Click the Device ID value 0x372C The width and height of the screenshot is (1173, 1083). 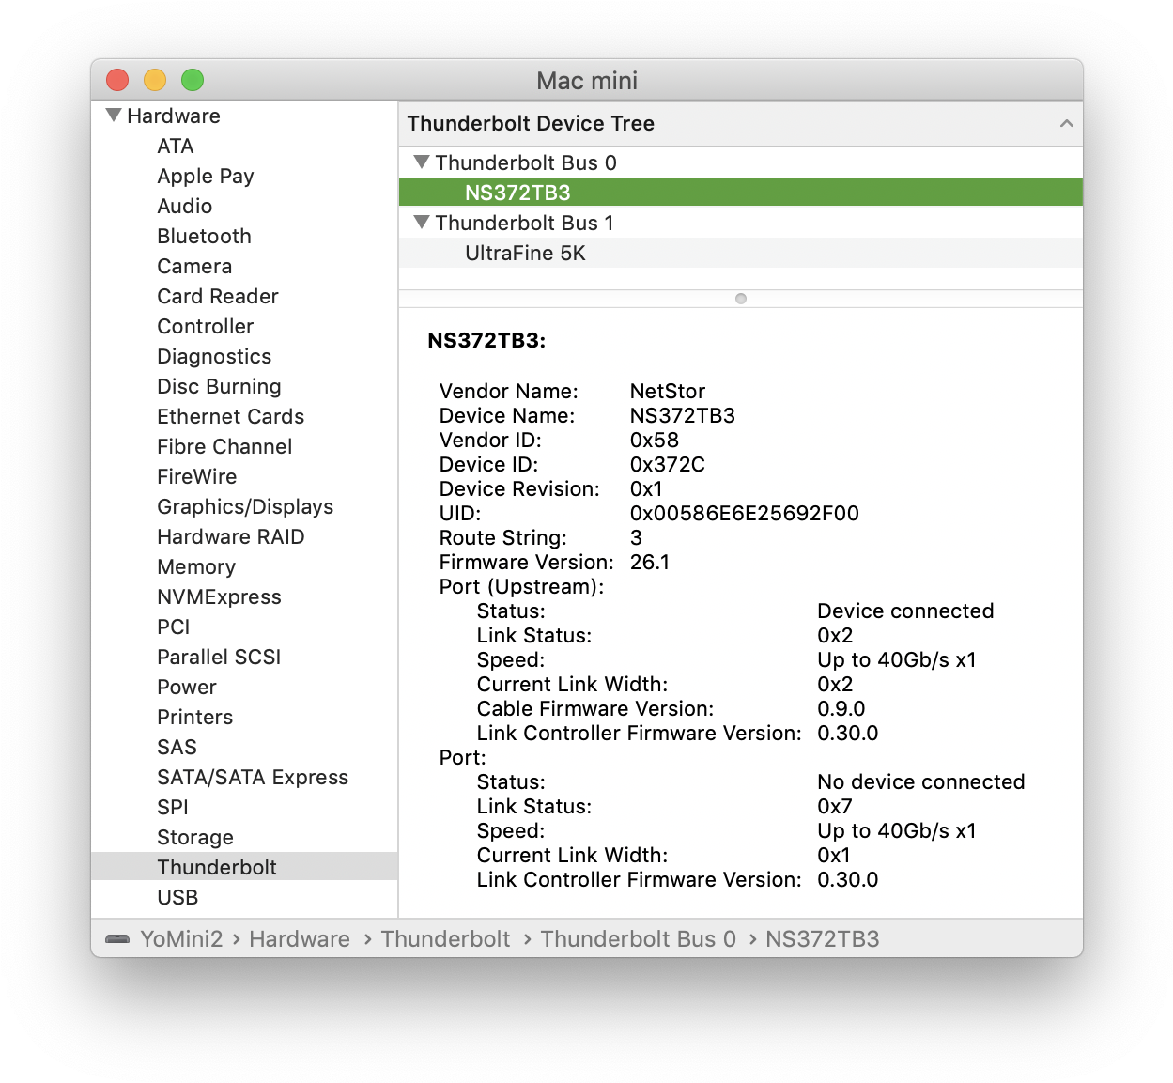(x=668, y=464)
